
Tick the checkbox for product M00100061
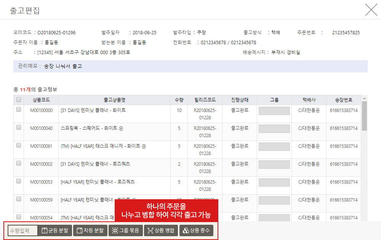[19, 146]
